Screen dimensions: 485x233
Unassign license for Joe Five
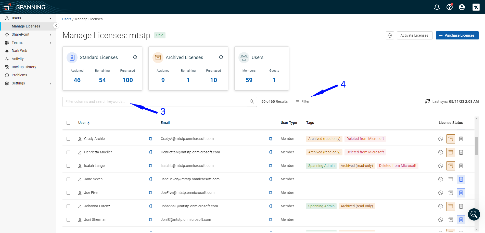[x=440, y=193]
